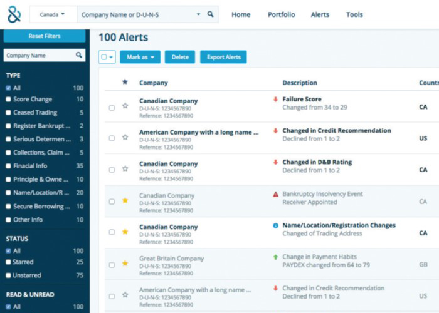
Task: Open the Tools menu
Action: coord(354,14)
